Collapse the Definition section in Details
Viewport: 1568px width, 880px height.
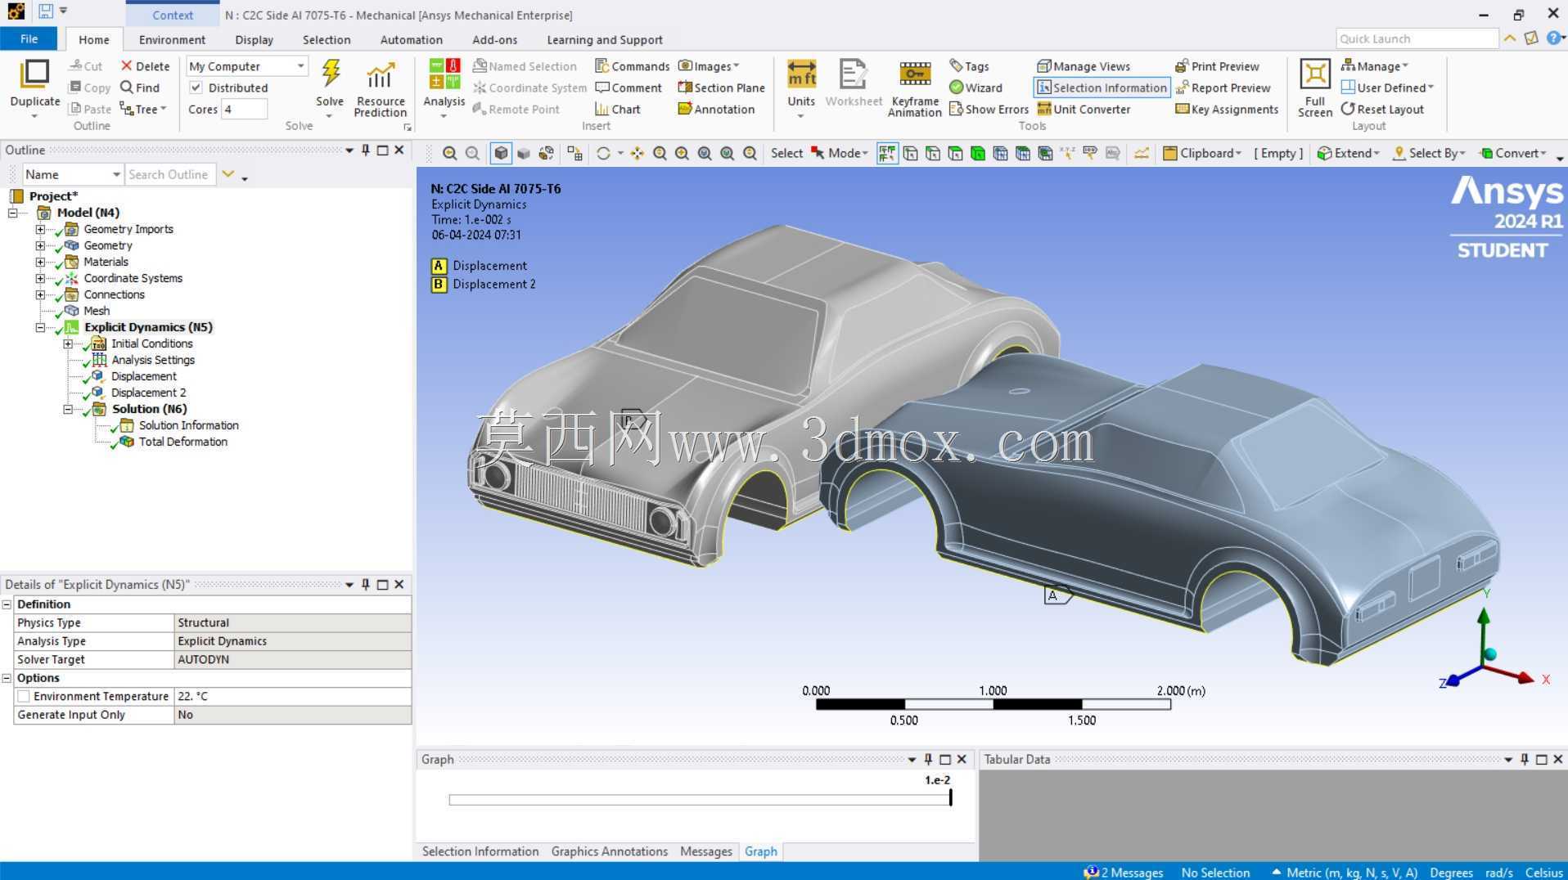coord(7,604)
